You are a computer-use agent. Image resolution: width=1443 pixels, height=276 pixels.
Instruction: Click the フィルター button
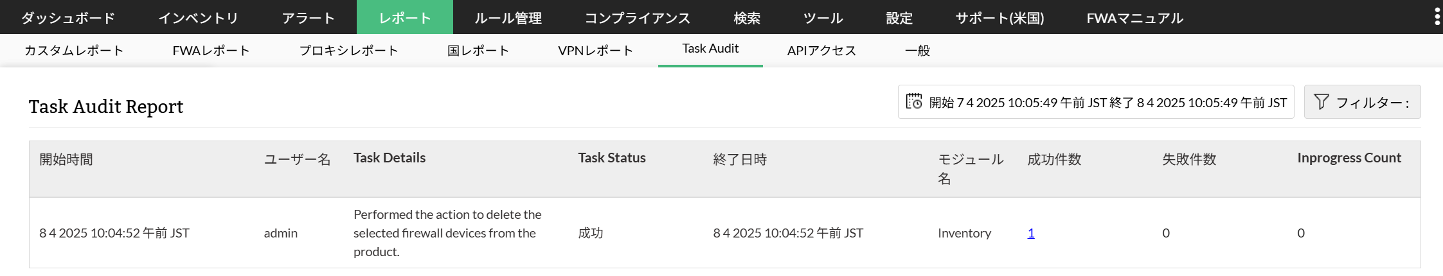[1362, 102]
